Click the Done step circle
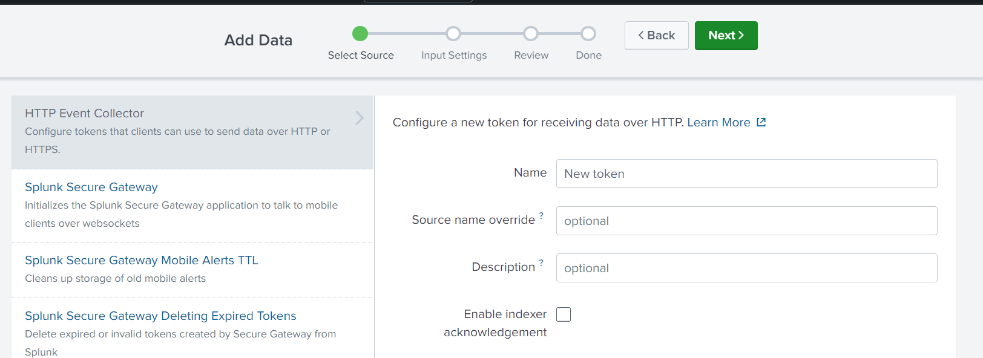 [x=588, y=33]
